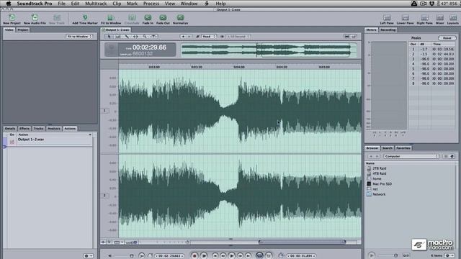Toggle the Left Pane layout icon
Screen dimensions: 461x259
tap(387, 17)
